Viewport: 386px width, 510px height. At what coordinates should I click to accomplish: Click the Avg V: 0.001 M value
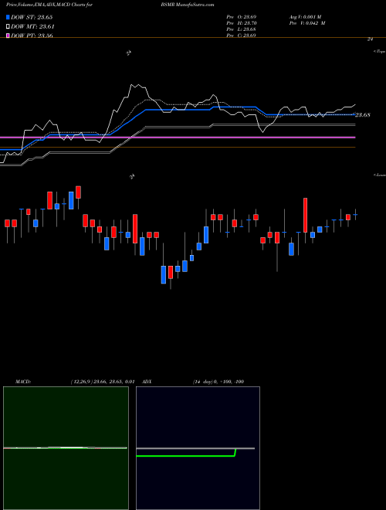[305, 17]
